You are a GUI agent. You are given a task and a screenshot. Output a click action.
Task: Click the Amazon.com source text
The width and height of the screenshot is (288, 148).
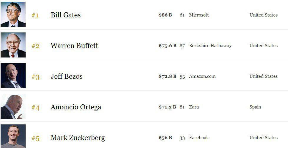click(x=202, y=76)
